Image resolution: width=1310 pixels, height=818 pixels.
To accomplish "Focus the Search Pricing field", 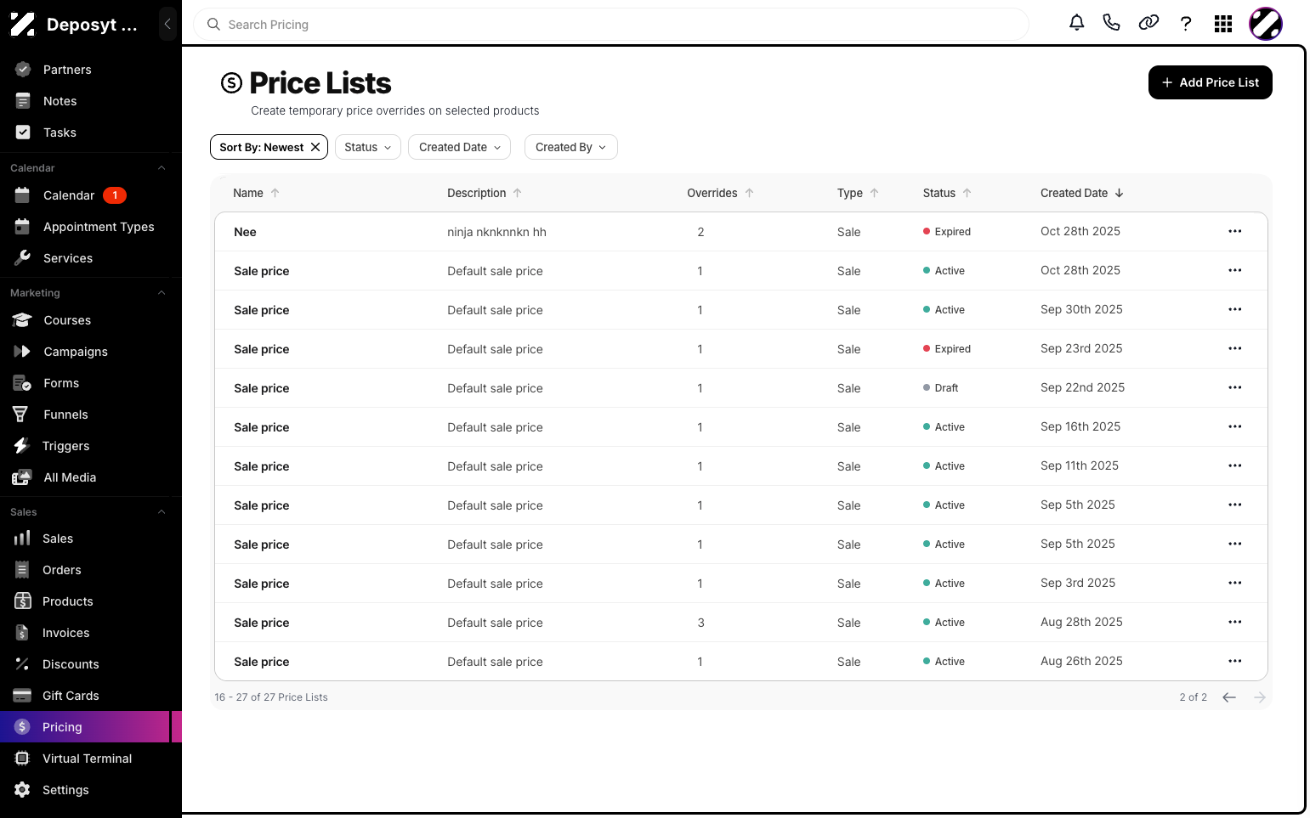I will (x=611, y=25).
